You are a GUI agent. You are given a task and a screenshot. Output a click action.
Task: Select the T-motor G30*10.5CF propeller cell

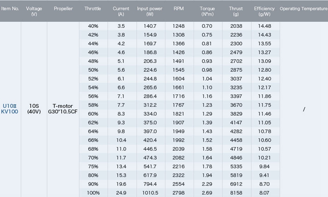click(63, 109)
